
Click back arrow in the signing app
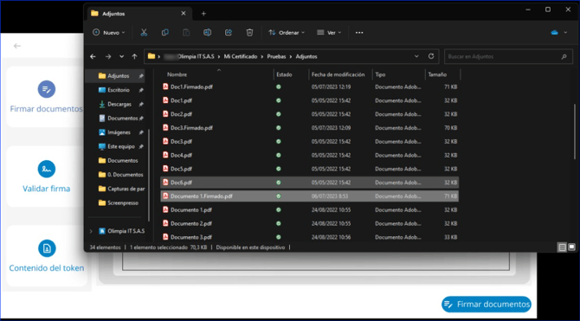pos(17,46)
